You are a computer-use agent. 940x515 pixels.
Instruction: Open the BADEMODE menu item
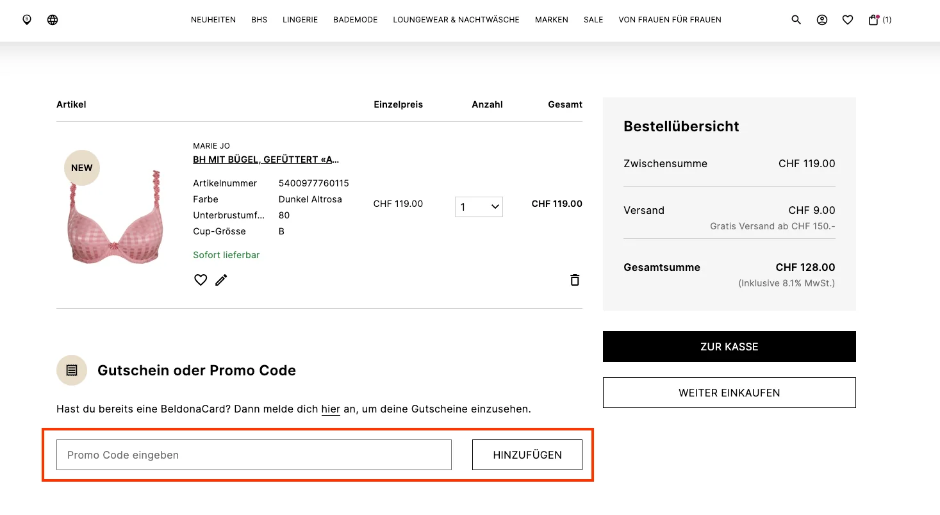355,20
